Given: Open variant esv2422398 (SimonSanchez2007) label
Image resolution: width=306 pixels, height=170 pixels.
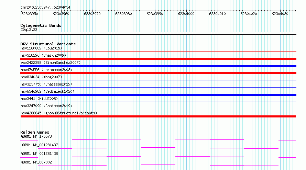Looking at the screenshot, I should pyautogui.click(x=51, y=63).
